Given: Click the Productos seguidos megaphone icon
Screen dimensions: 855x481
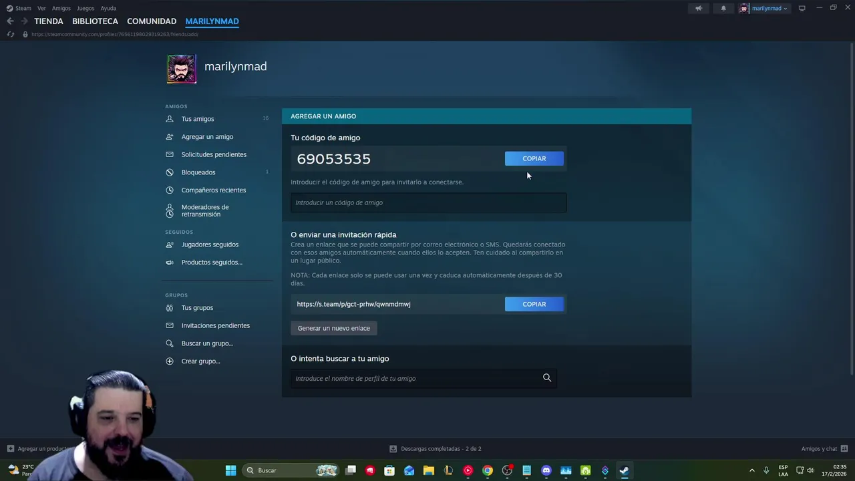Looking at the screenshot, I should [x=169, y=263].
